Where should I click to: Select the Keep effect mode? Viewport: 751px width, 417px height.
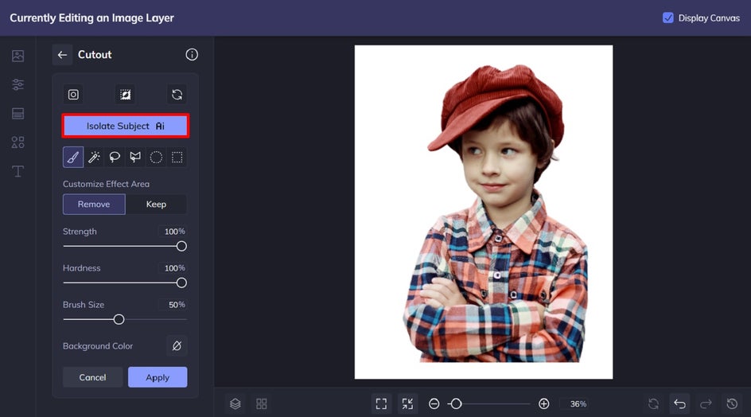(156, 205)
